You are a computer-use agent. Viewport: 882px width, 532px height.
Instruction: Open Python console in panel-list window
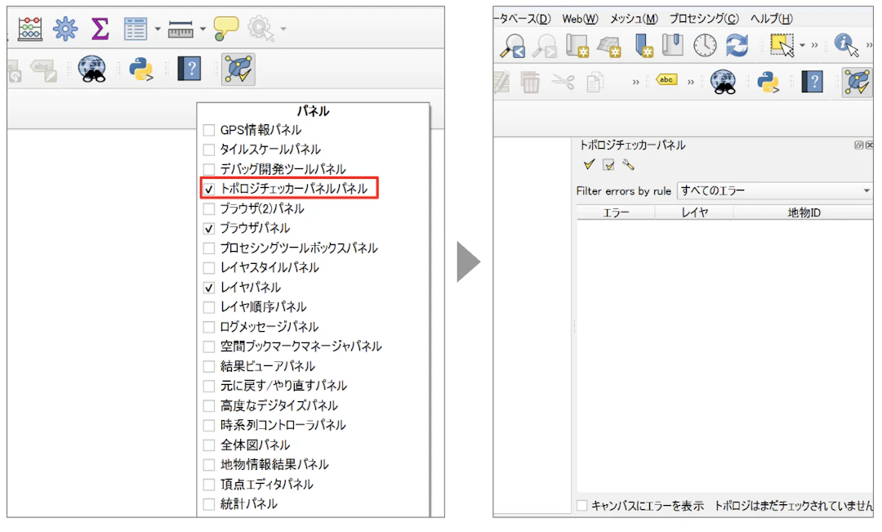point(141,69)
